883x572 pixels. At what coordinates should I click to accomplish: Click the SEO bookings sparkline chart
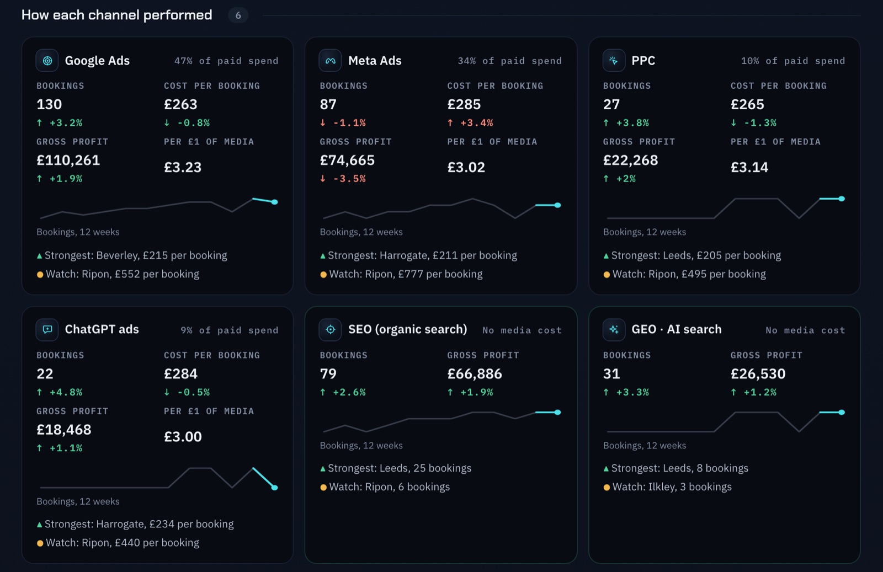pyautogui.click(x=441, y=421)
